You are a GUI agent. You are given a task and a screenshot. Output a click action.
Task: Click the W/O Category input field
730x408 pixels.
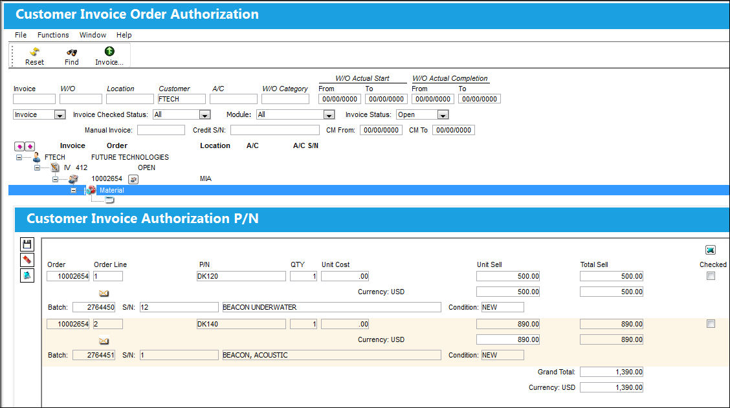285,99
